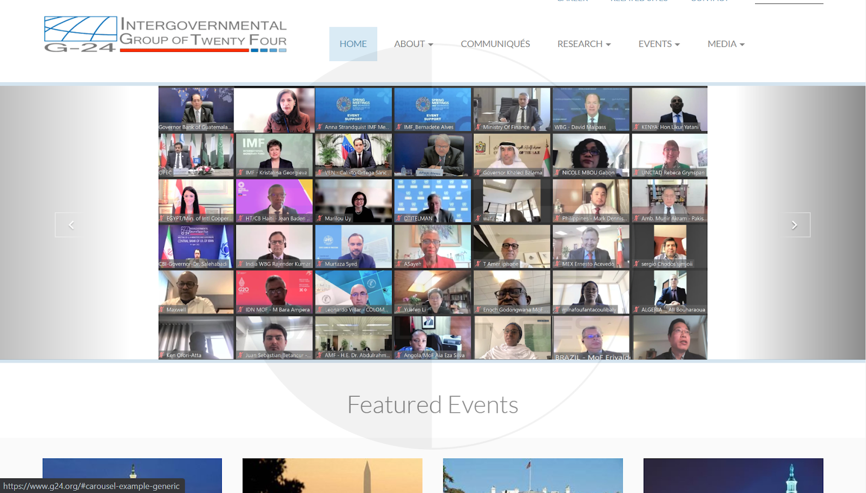866x493 pixels.
Task: Click the 'Anna Strandquist IMF' video tile
Action: [x=353, y=110]
